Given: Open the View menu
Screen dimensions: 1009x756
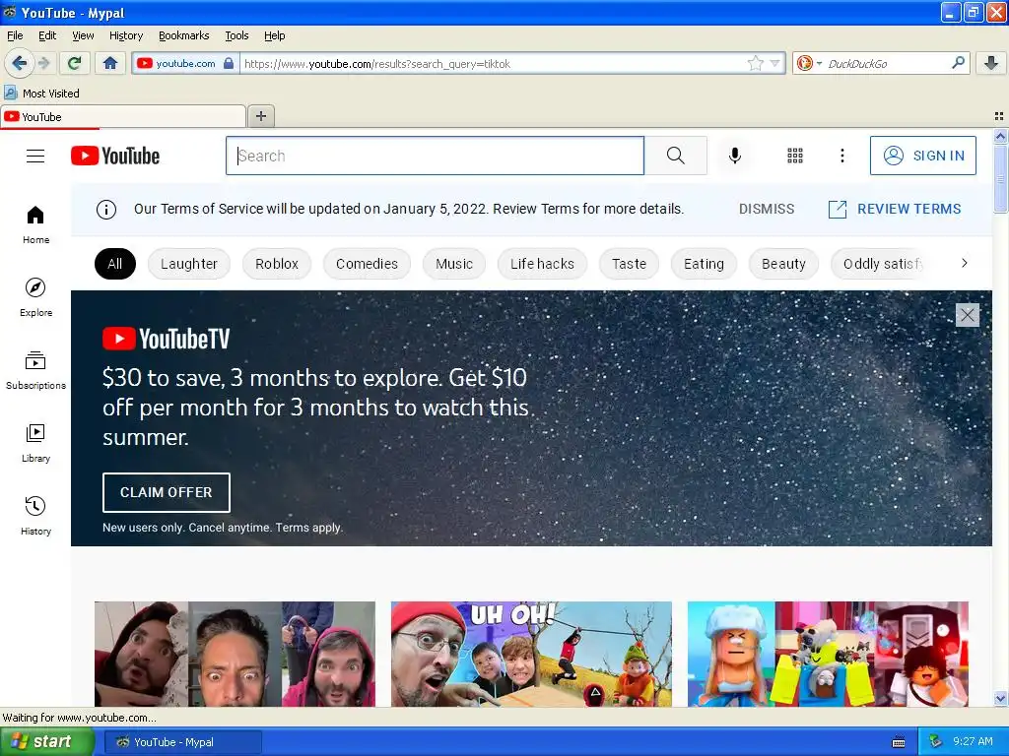Looking at the screenshot, I should (x=83, y=35).
